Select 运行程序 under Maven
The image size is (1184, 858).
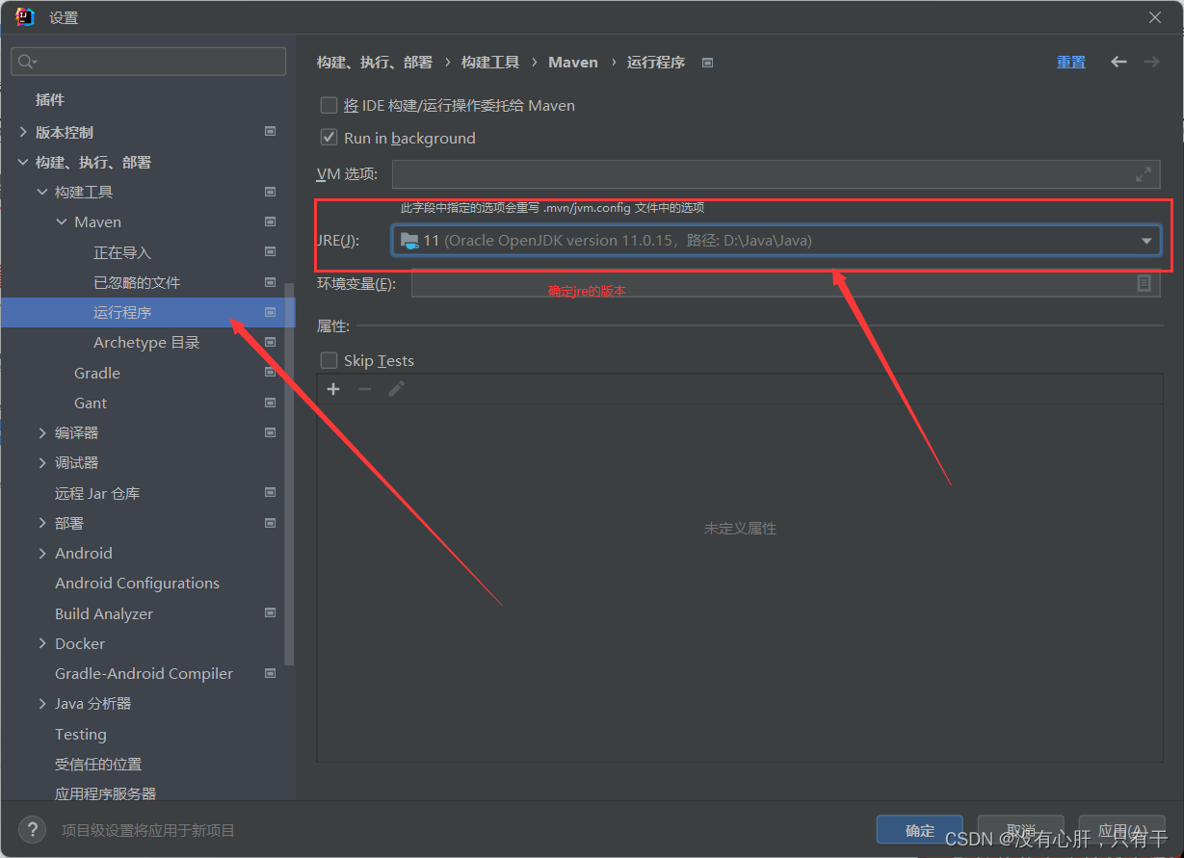click(x=122, y=312)
